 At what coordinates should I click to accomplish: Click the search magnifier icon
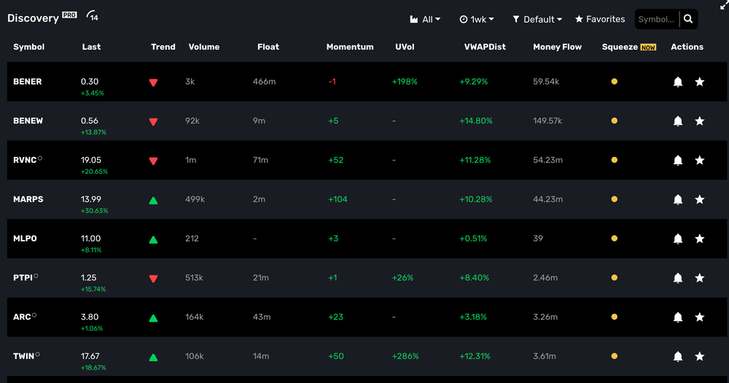point(688,19)
